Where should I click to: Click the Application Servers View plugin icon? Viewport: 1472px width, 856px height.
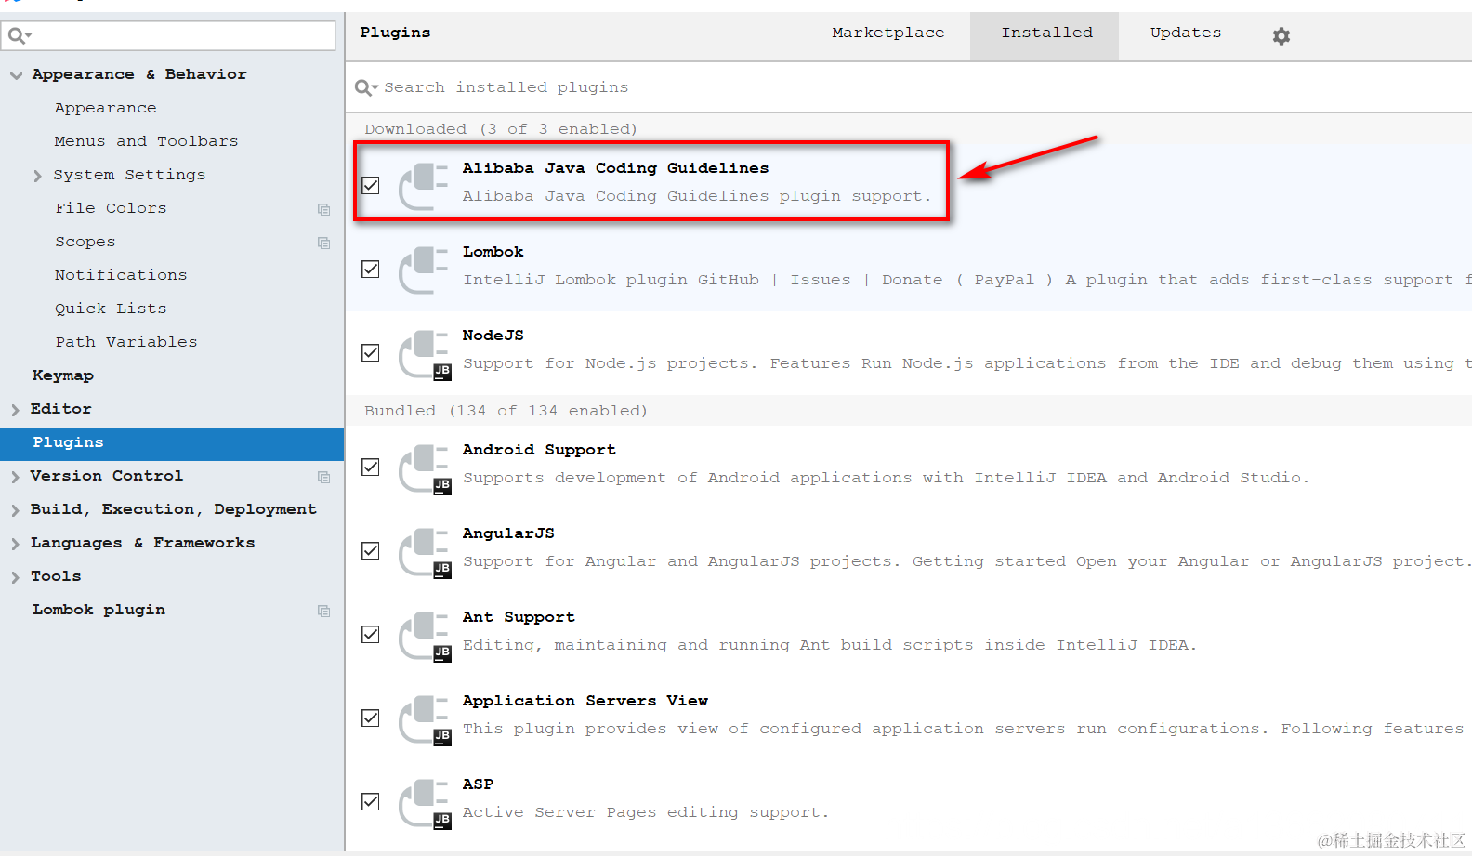point(424,719)
